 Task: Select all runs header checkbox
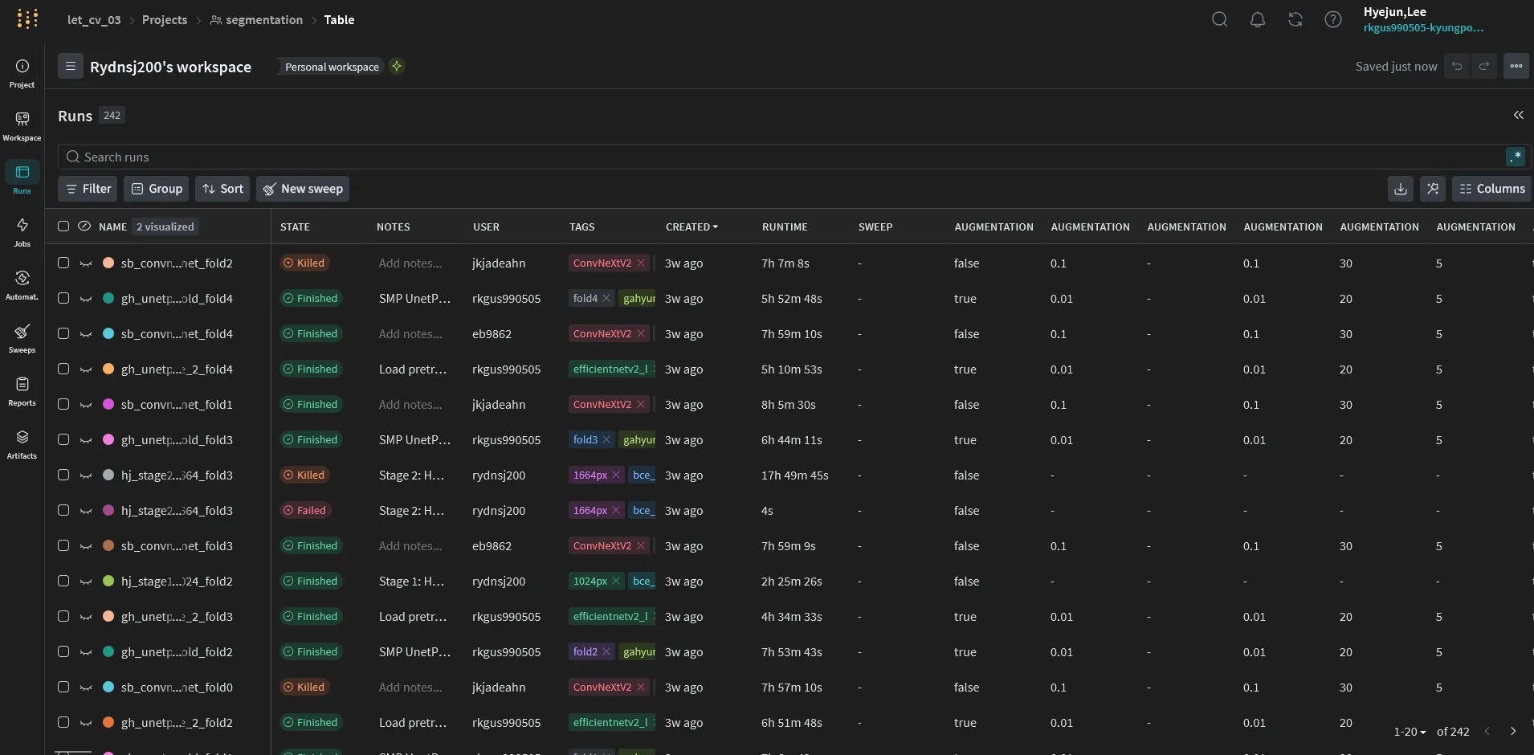tap(63, 226)
